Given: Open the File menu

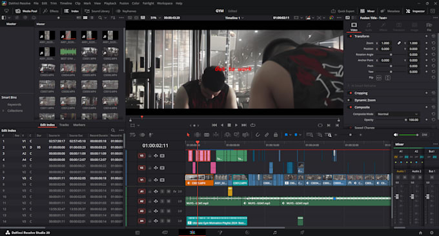Looking at the screenshot, I should pyautogui.click(x=36, y=3).
